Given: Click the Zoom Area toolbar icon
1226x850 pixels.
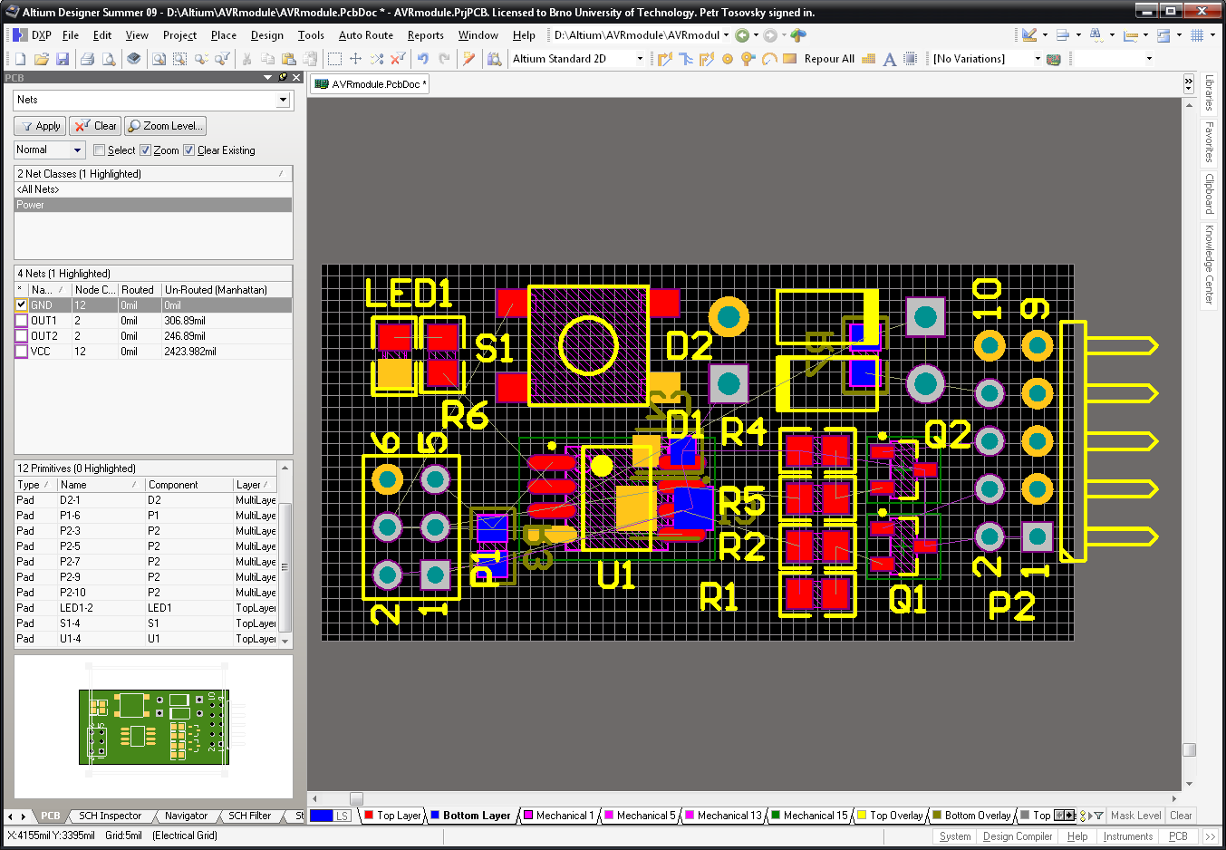Looking at the screenshot, I should (179, 59).
